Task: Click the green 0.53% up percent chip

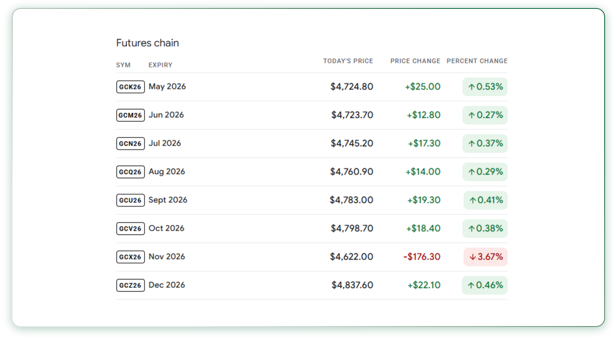Action: [x=485, y=87]
